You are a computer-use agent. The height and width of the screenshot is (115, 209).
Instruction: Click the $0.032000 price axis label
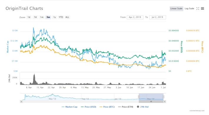pos(174,51)
